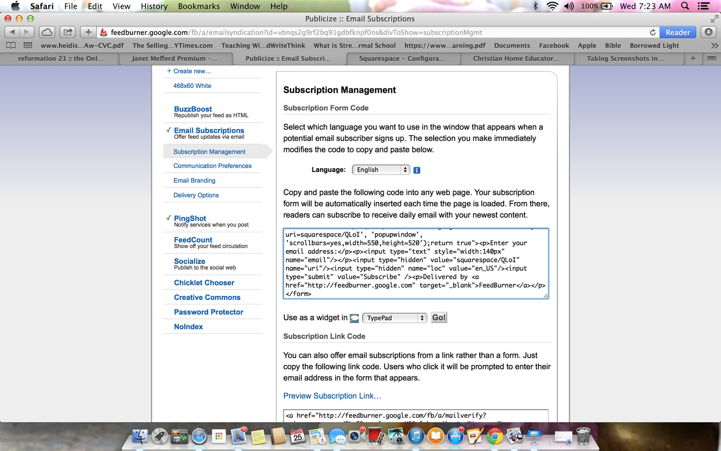Open App Store icon in the Dock
This screenshot has height=451, width=721.
[x=455, y=437]
